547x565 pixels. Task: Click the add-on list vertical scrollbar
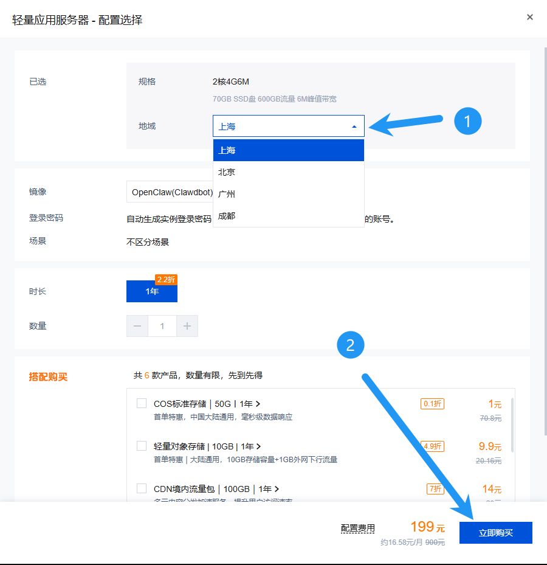pyautogui.click(x=514, y=426)
